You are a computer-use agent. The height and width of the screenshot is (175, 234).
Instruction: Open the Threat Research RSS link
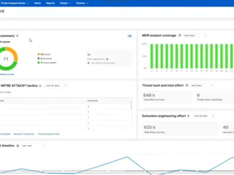click(x=48, y=134)
